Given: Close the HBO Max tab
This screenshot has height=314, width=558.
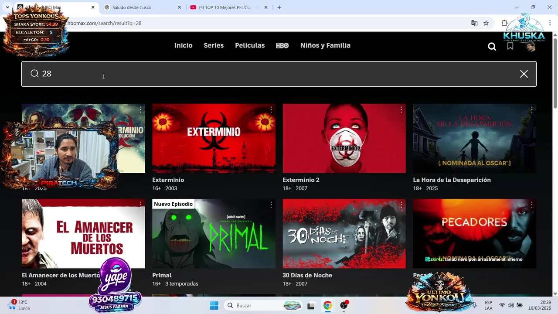Looking at the screenshot, I should click(93, 7).
